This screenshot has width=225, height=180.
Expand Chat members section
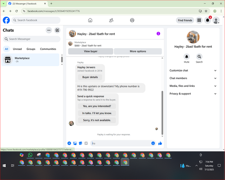coord(193,78)
